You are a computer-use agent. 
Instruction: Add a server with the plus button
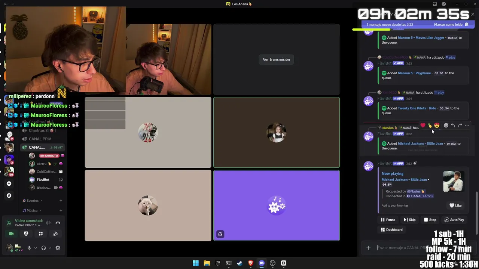tap(9, 183)
